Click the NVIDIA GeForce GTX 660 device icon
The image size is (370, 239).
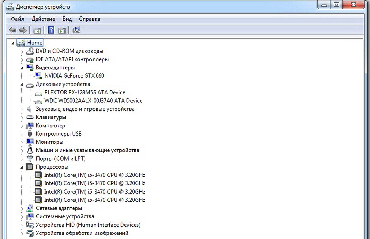pyautogui.click(x=38, y=76)
